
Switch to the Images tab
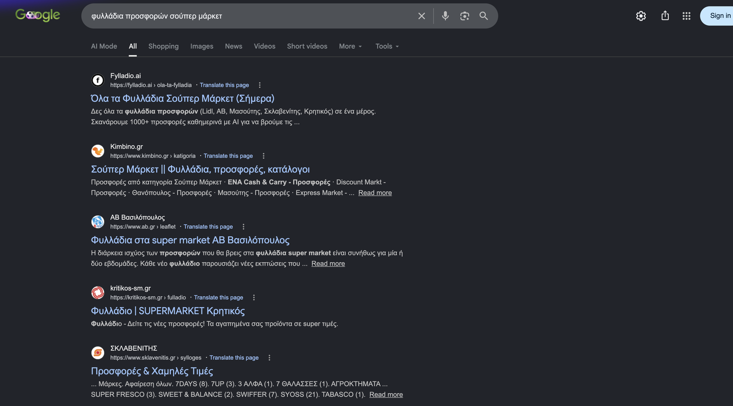pyautogui.click(x=202, y=46)
